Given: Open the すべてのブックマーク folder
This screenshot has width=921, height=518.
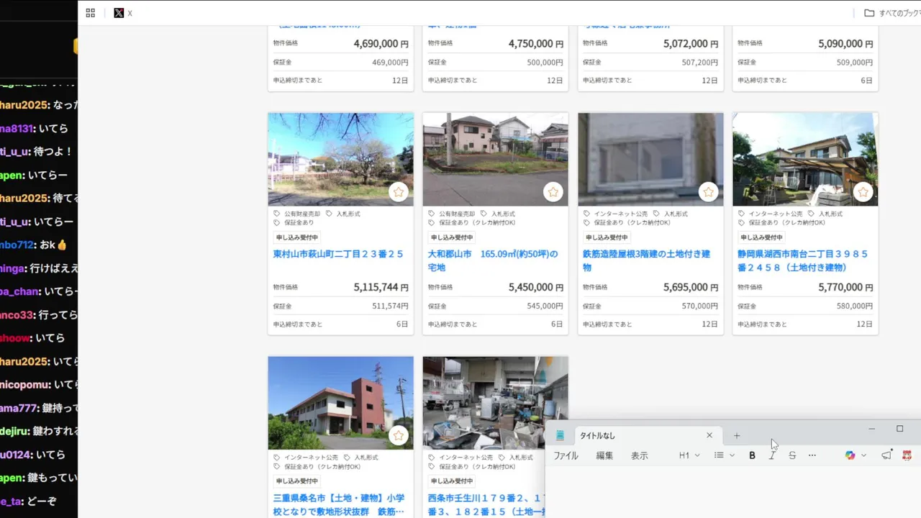Looking at the screenshot, I should click(x=892, y=13).
